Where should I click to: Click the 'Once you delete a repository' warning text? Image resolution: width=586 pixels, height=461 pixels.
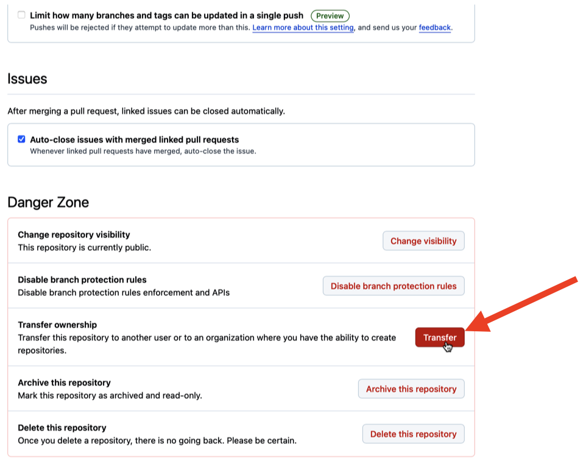(x=157, y=440)
